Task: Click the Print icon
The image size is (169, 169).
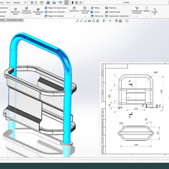Action: (x=54, y=3)
